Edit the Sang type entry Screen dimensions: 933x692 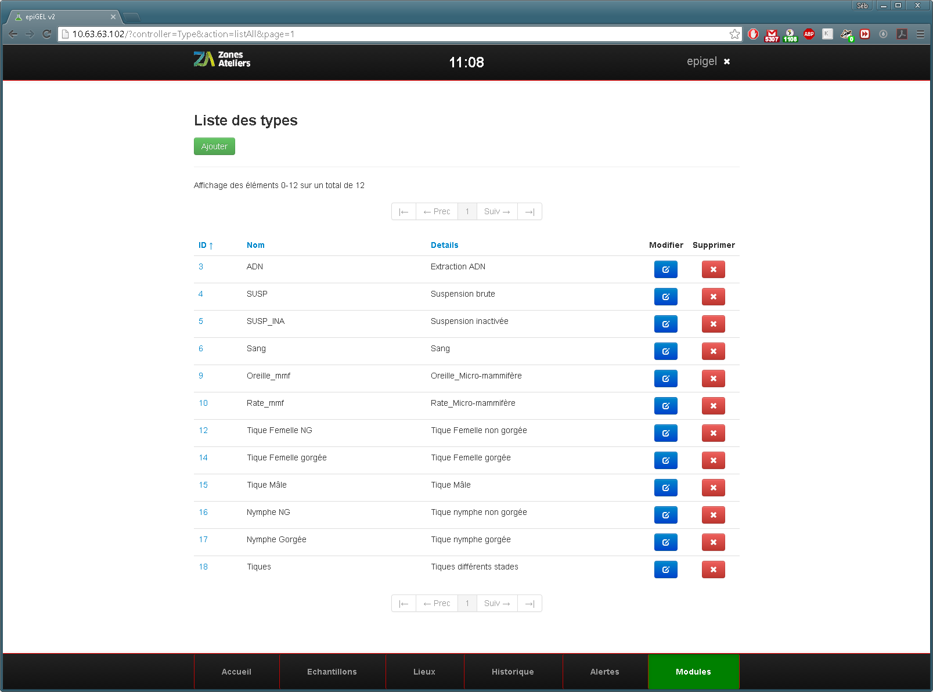tap(665, 351)
